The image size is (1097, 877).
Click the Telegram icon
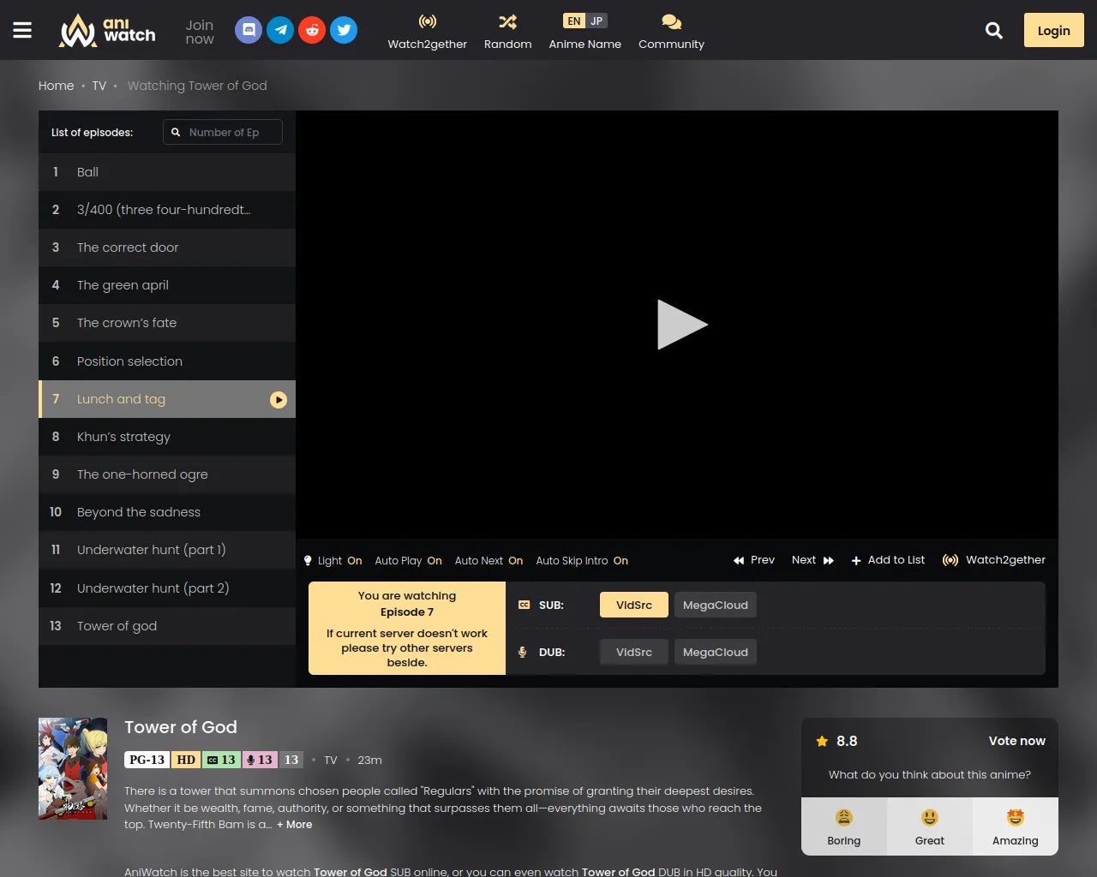coord(280,30)
